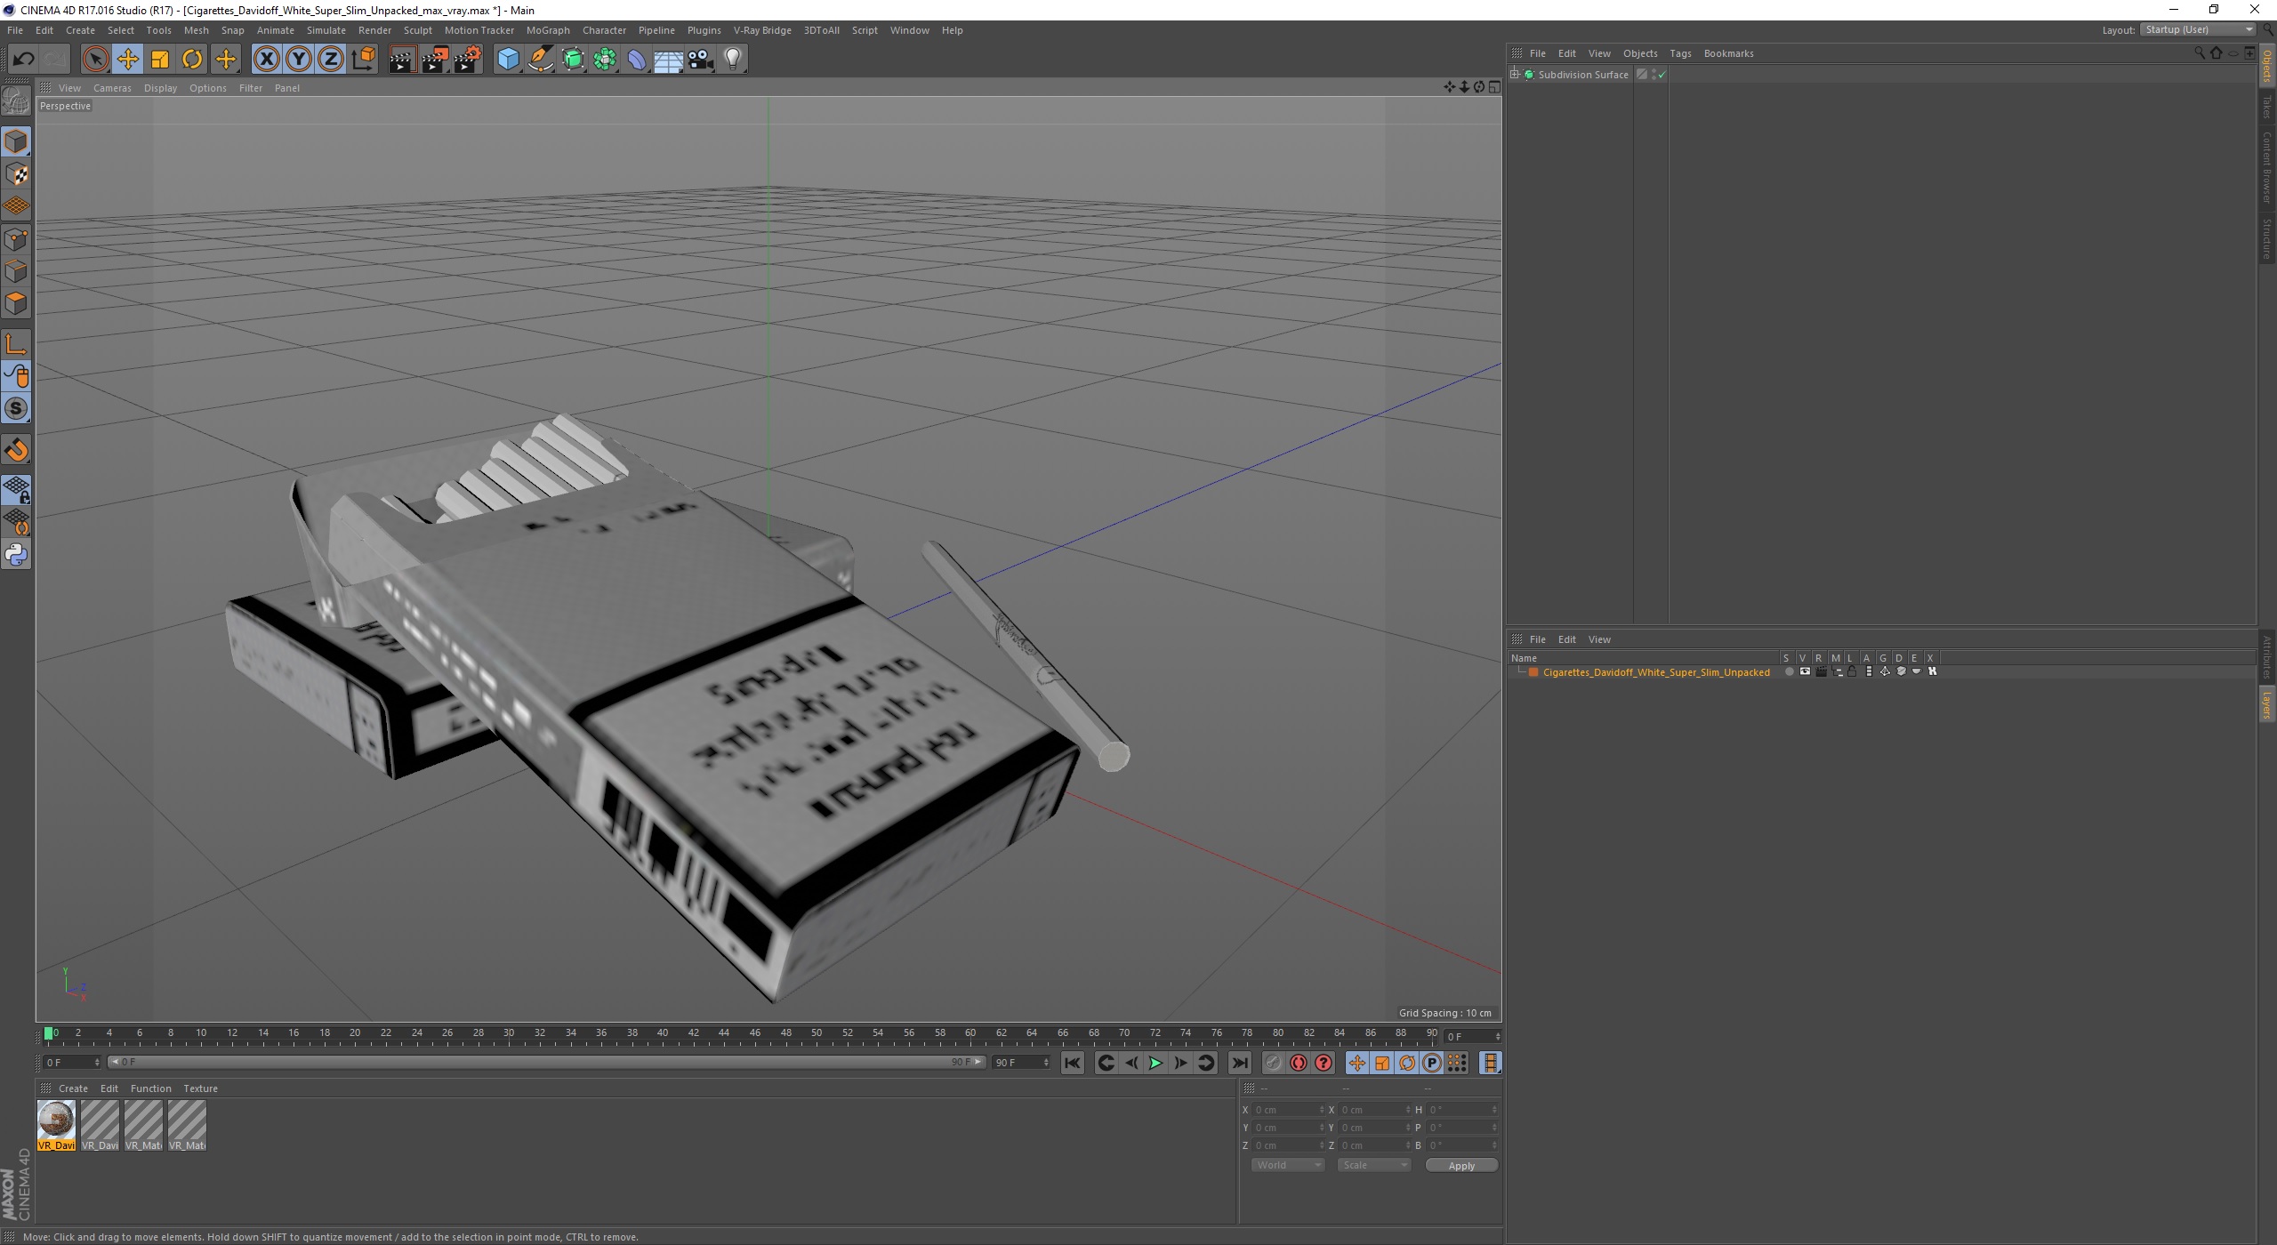
Task: Click the Undo arrow icon
Action: [x=23, y=60]
